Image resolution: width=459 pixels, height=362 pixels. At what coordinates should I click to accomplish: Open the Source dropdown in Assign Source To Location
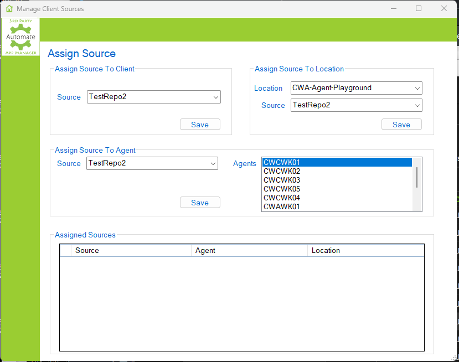pyautogui.click(x=417, y=105)
